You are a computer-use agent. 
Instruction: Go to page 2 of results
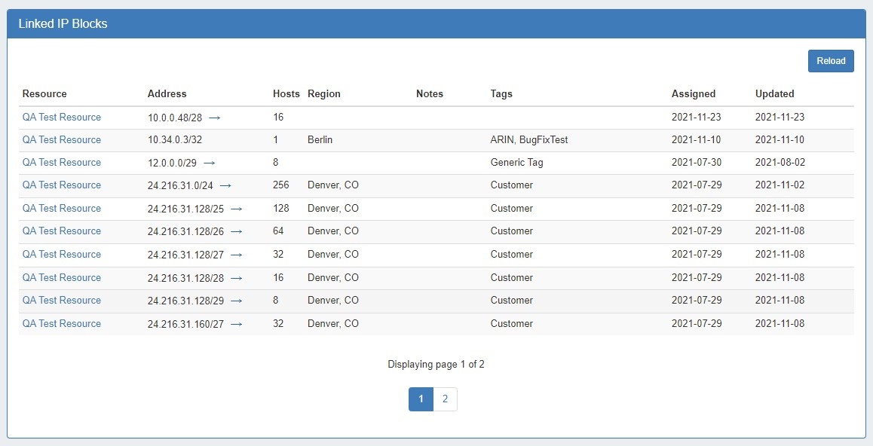(x=445, y=399)
